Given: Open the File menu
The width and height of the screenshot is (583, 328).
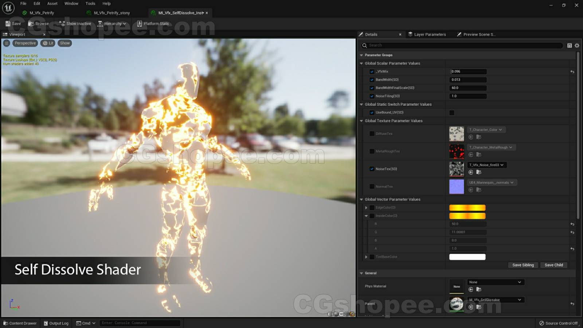Looking at the screenshot, I should point(23,4).
